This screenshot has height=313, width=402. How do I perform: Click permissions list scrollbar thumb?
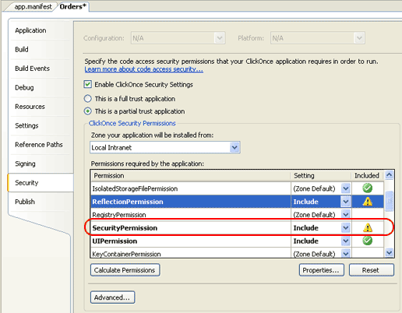(x=389, y=201)
